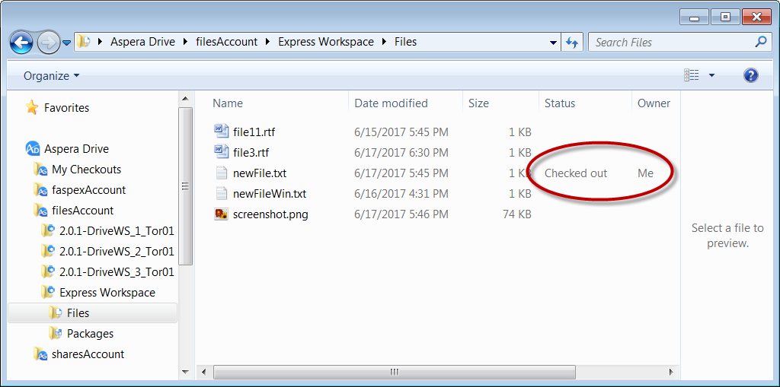Click the Aspera Drive icon in sidebar
This screenshot has height=387, width=780.
coord(33,149)
